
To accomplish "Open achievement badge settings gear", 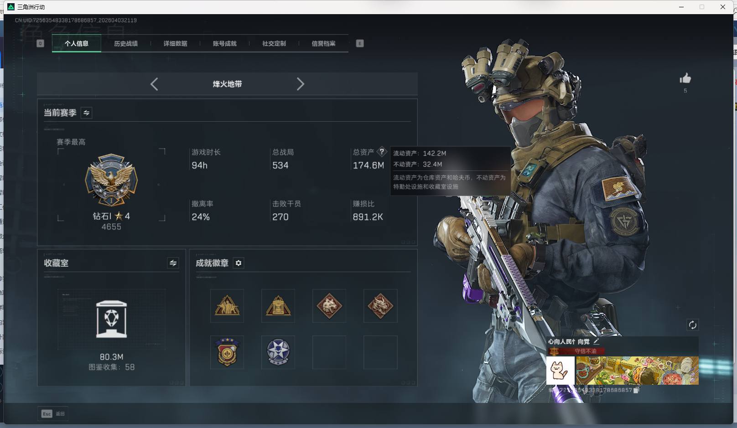I will pos(239,263).
